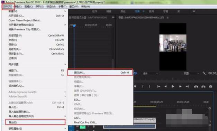
Task: Open the wrench settings icon in Program monitor
Action: coord(204,73)
